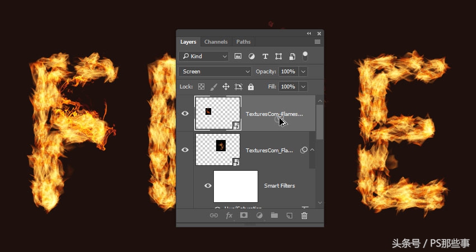Filter layers by type layers icon
Screen dimensions: 476x252
coord(265,56)
